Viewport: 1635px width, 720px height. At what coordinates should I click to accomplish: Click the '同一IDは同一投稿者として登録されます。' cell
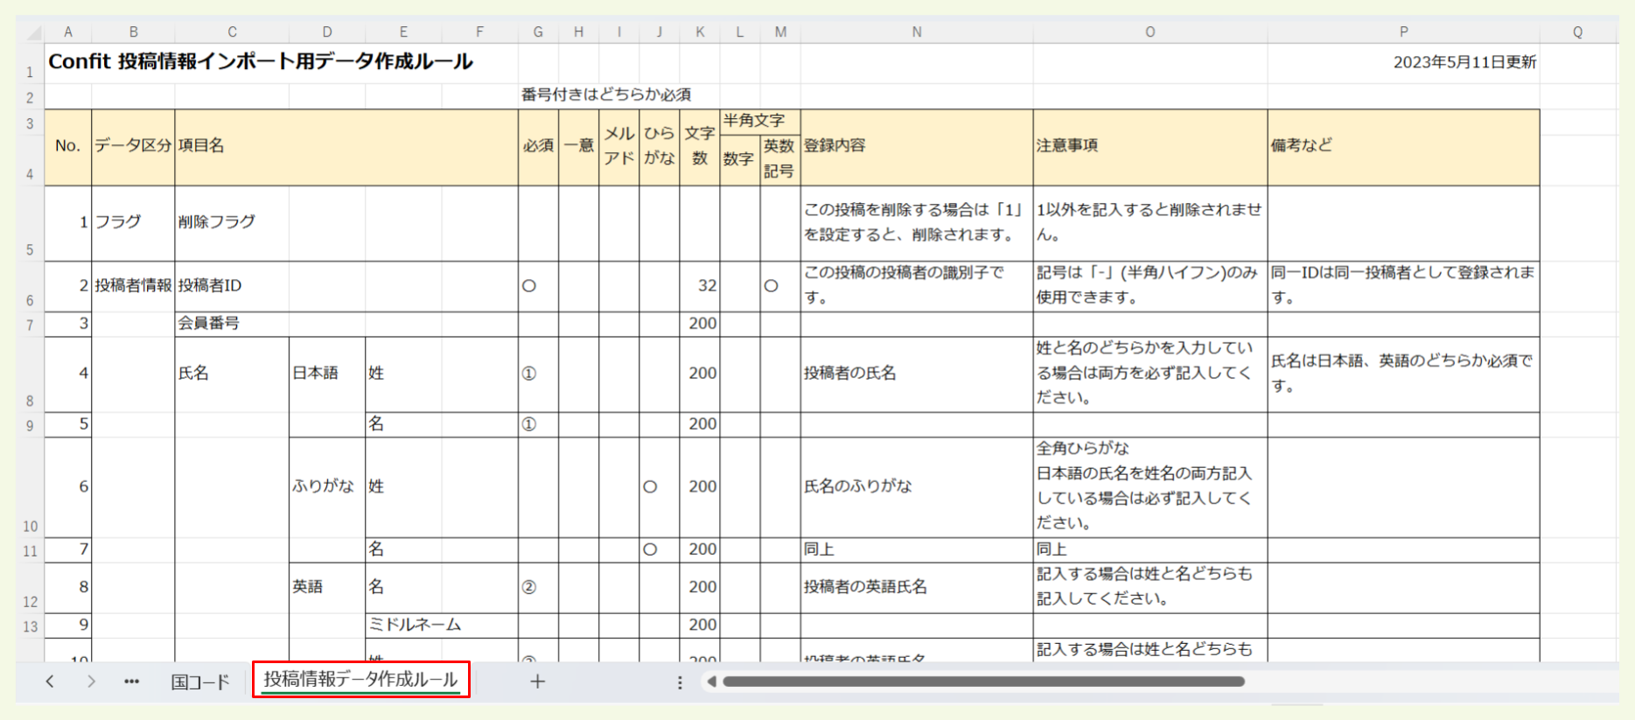coord(1403,286)
